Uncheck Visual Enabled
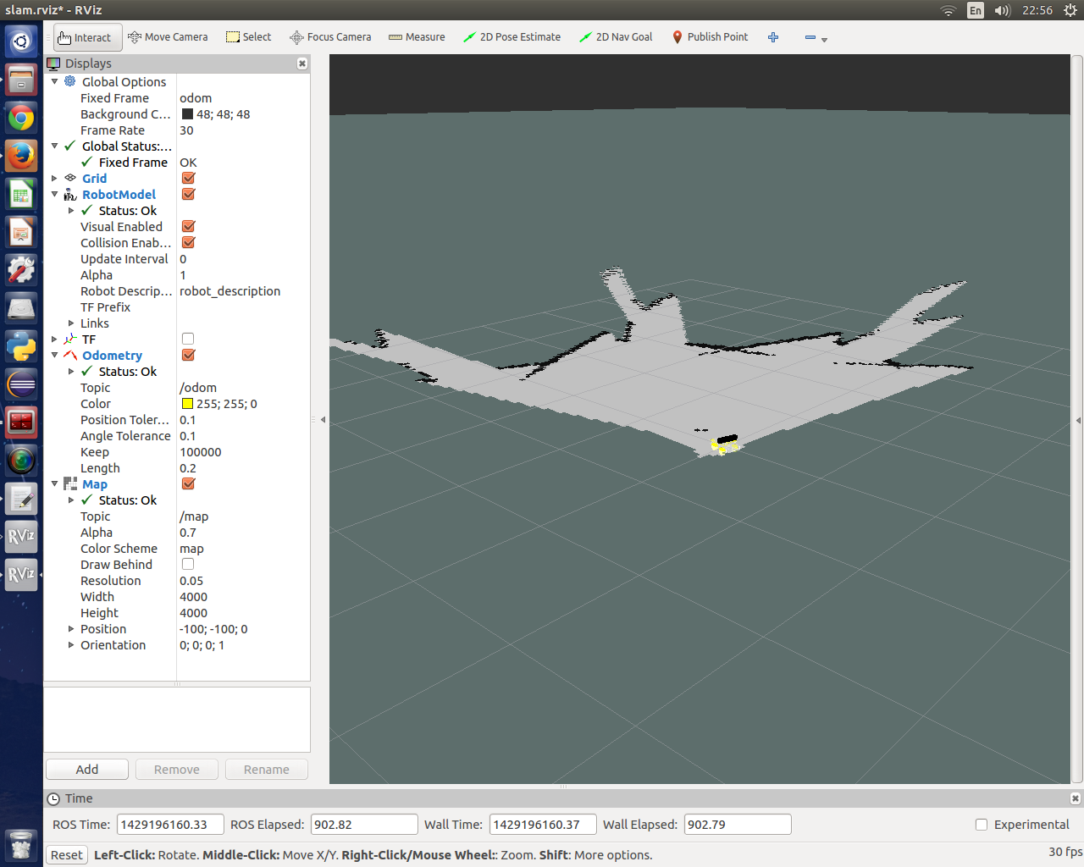1084x867 pixels. [x=188, y=226]
